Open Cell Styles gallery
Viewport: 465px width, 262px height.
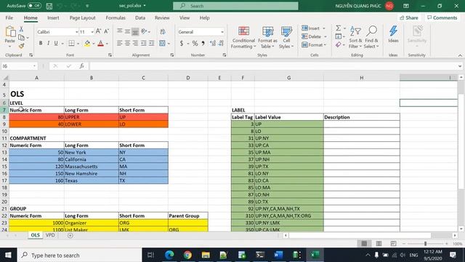tap(286, 37)
